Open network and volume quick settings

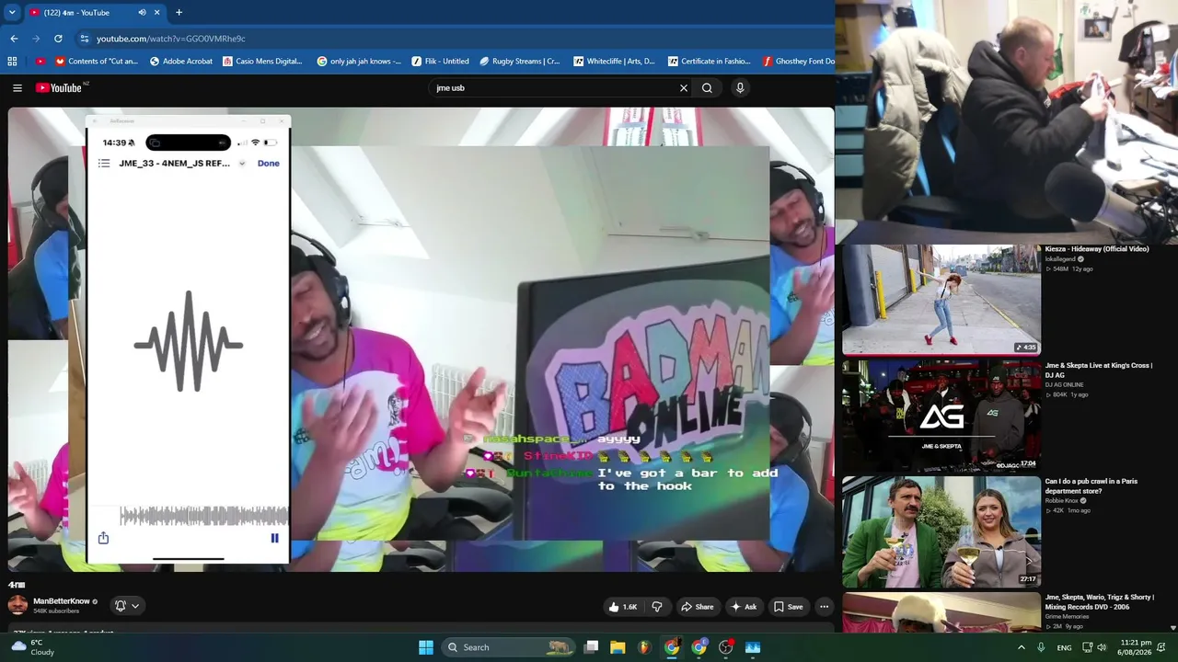tap(1094, 647)
